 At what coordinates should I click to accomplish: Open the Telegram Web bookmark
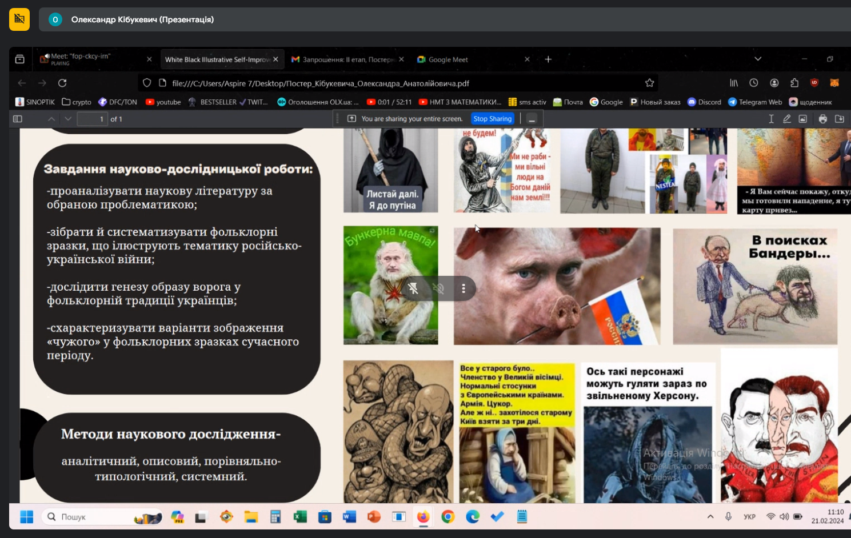tap(754, 102)
